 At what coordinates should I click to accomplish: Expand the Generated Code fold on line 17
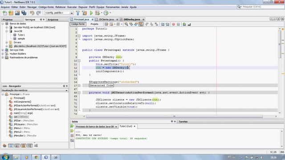[x=79, y=85]
